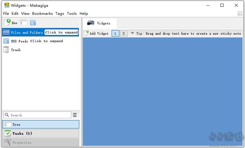245x148 pixels.
Task: Open the RSS feed icon in sidebar toolbar
Action: pyautogui.click(x=33, y=23)
